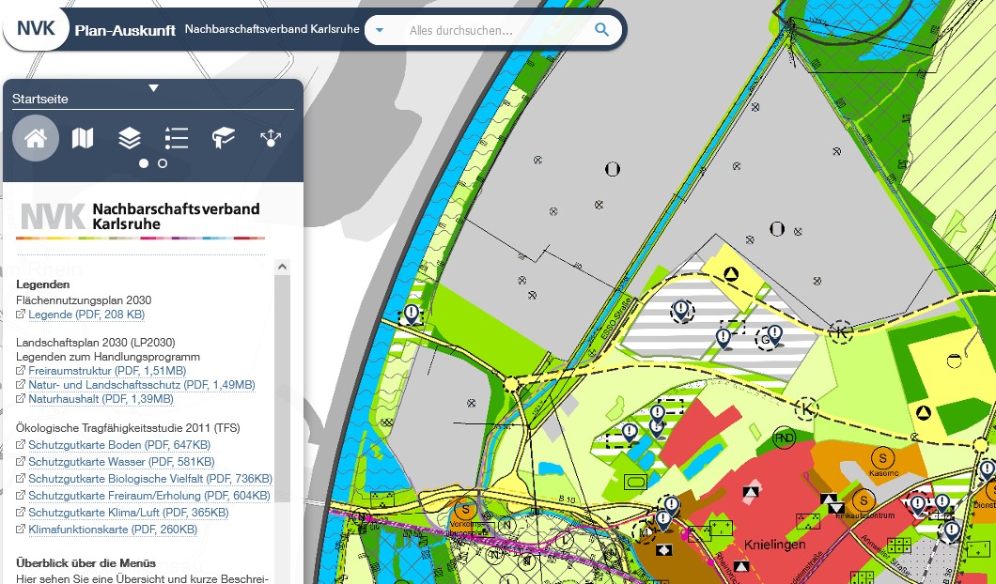Viewport: 996px width, 584px height.
Task: Open the Startseite home icon
Action: point(36,138)
